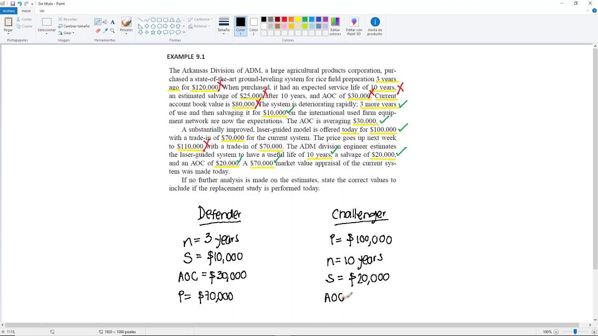
Task: Pick the green color swatch
Action: 305,20
